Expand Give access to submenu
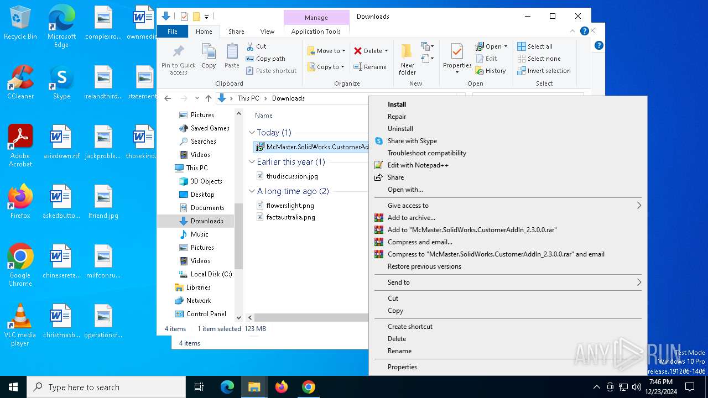This screenshot has height=398, width=708. click(508, 206)
